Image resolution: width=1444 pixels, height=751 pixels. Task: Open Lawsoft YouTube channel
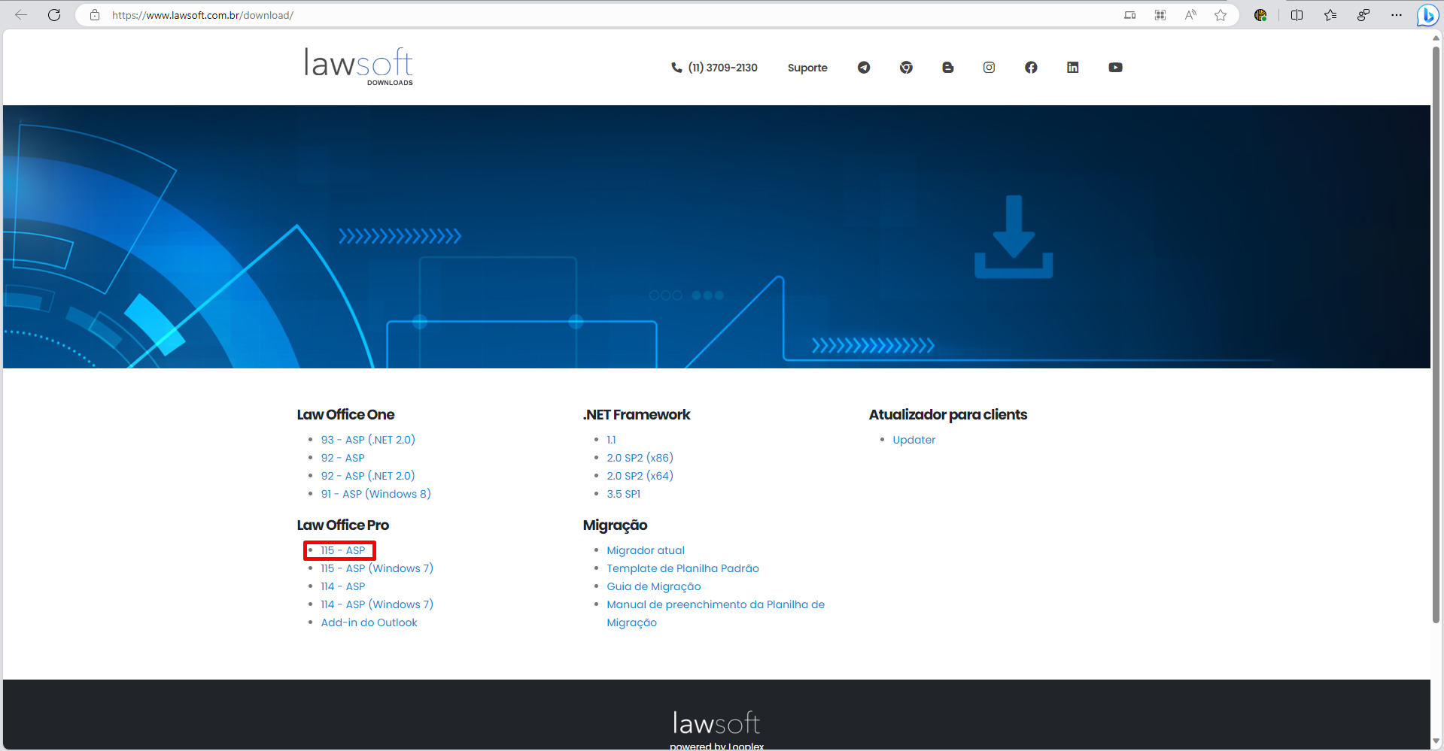(1115, 68)
